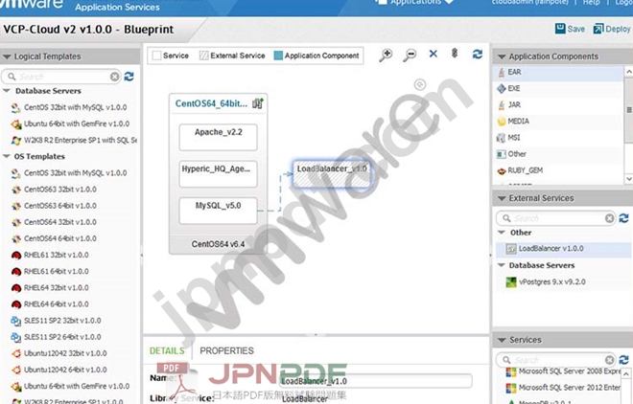This screenshot has width=633, height=404.
Task: Clear the Logical Templates search field
Action: tap(115, 77)
